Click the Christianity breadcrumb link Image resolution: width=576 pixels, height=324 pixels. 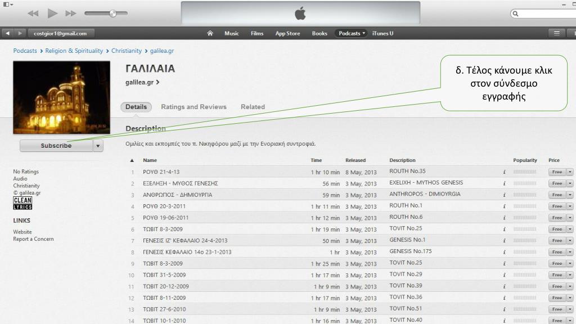(127, 51)
